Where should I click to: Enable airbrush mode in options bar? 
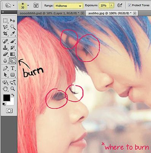(x=119, y=5)
